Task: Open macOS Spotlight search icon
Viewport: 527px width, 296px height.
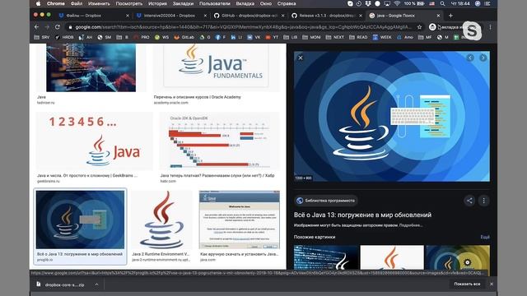Action: click(x=443, y=3)
